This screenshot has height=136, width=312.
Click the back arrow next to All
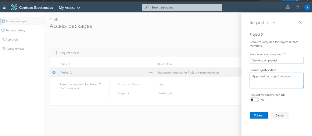click(51, 19)
